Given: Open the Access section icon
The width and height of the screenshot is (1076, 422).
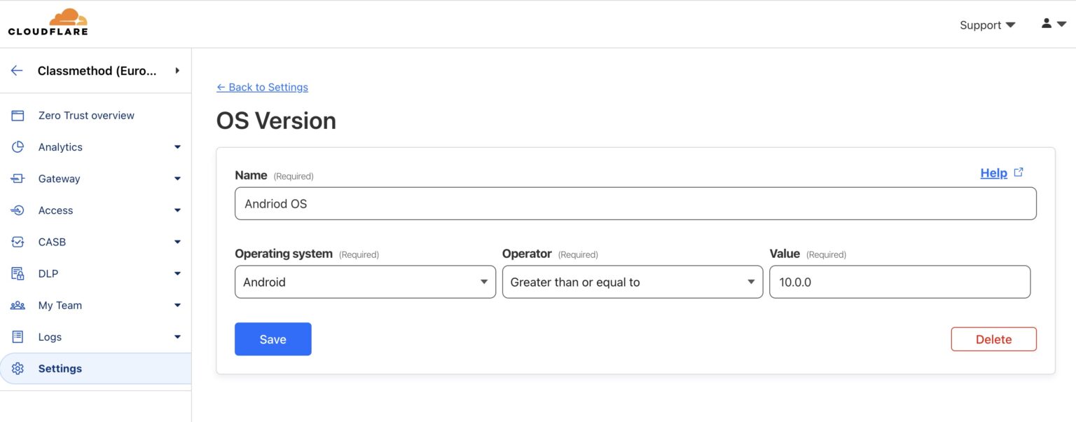Looking at the screenshot, I should 17,210.
